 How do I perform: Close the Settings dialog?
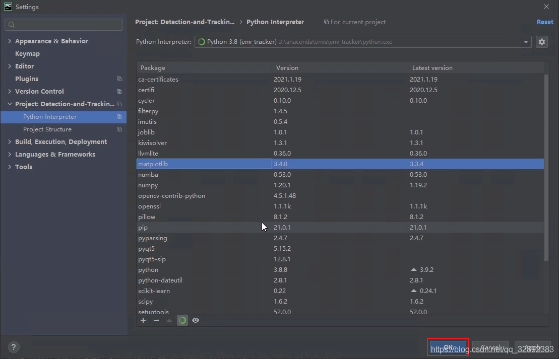[x=546, y=7]
